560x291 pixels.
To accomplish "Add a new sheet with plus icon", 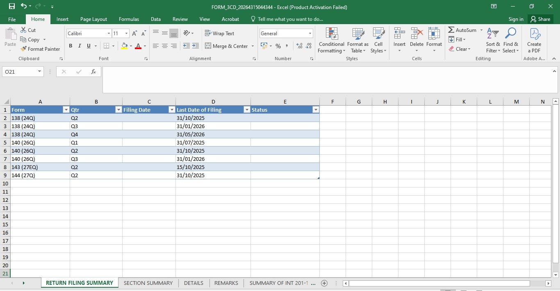I will [324, 283].
